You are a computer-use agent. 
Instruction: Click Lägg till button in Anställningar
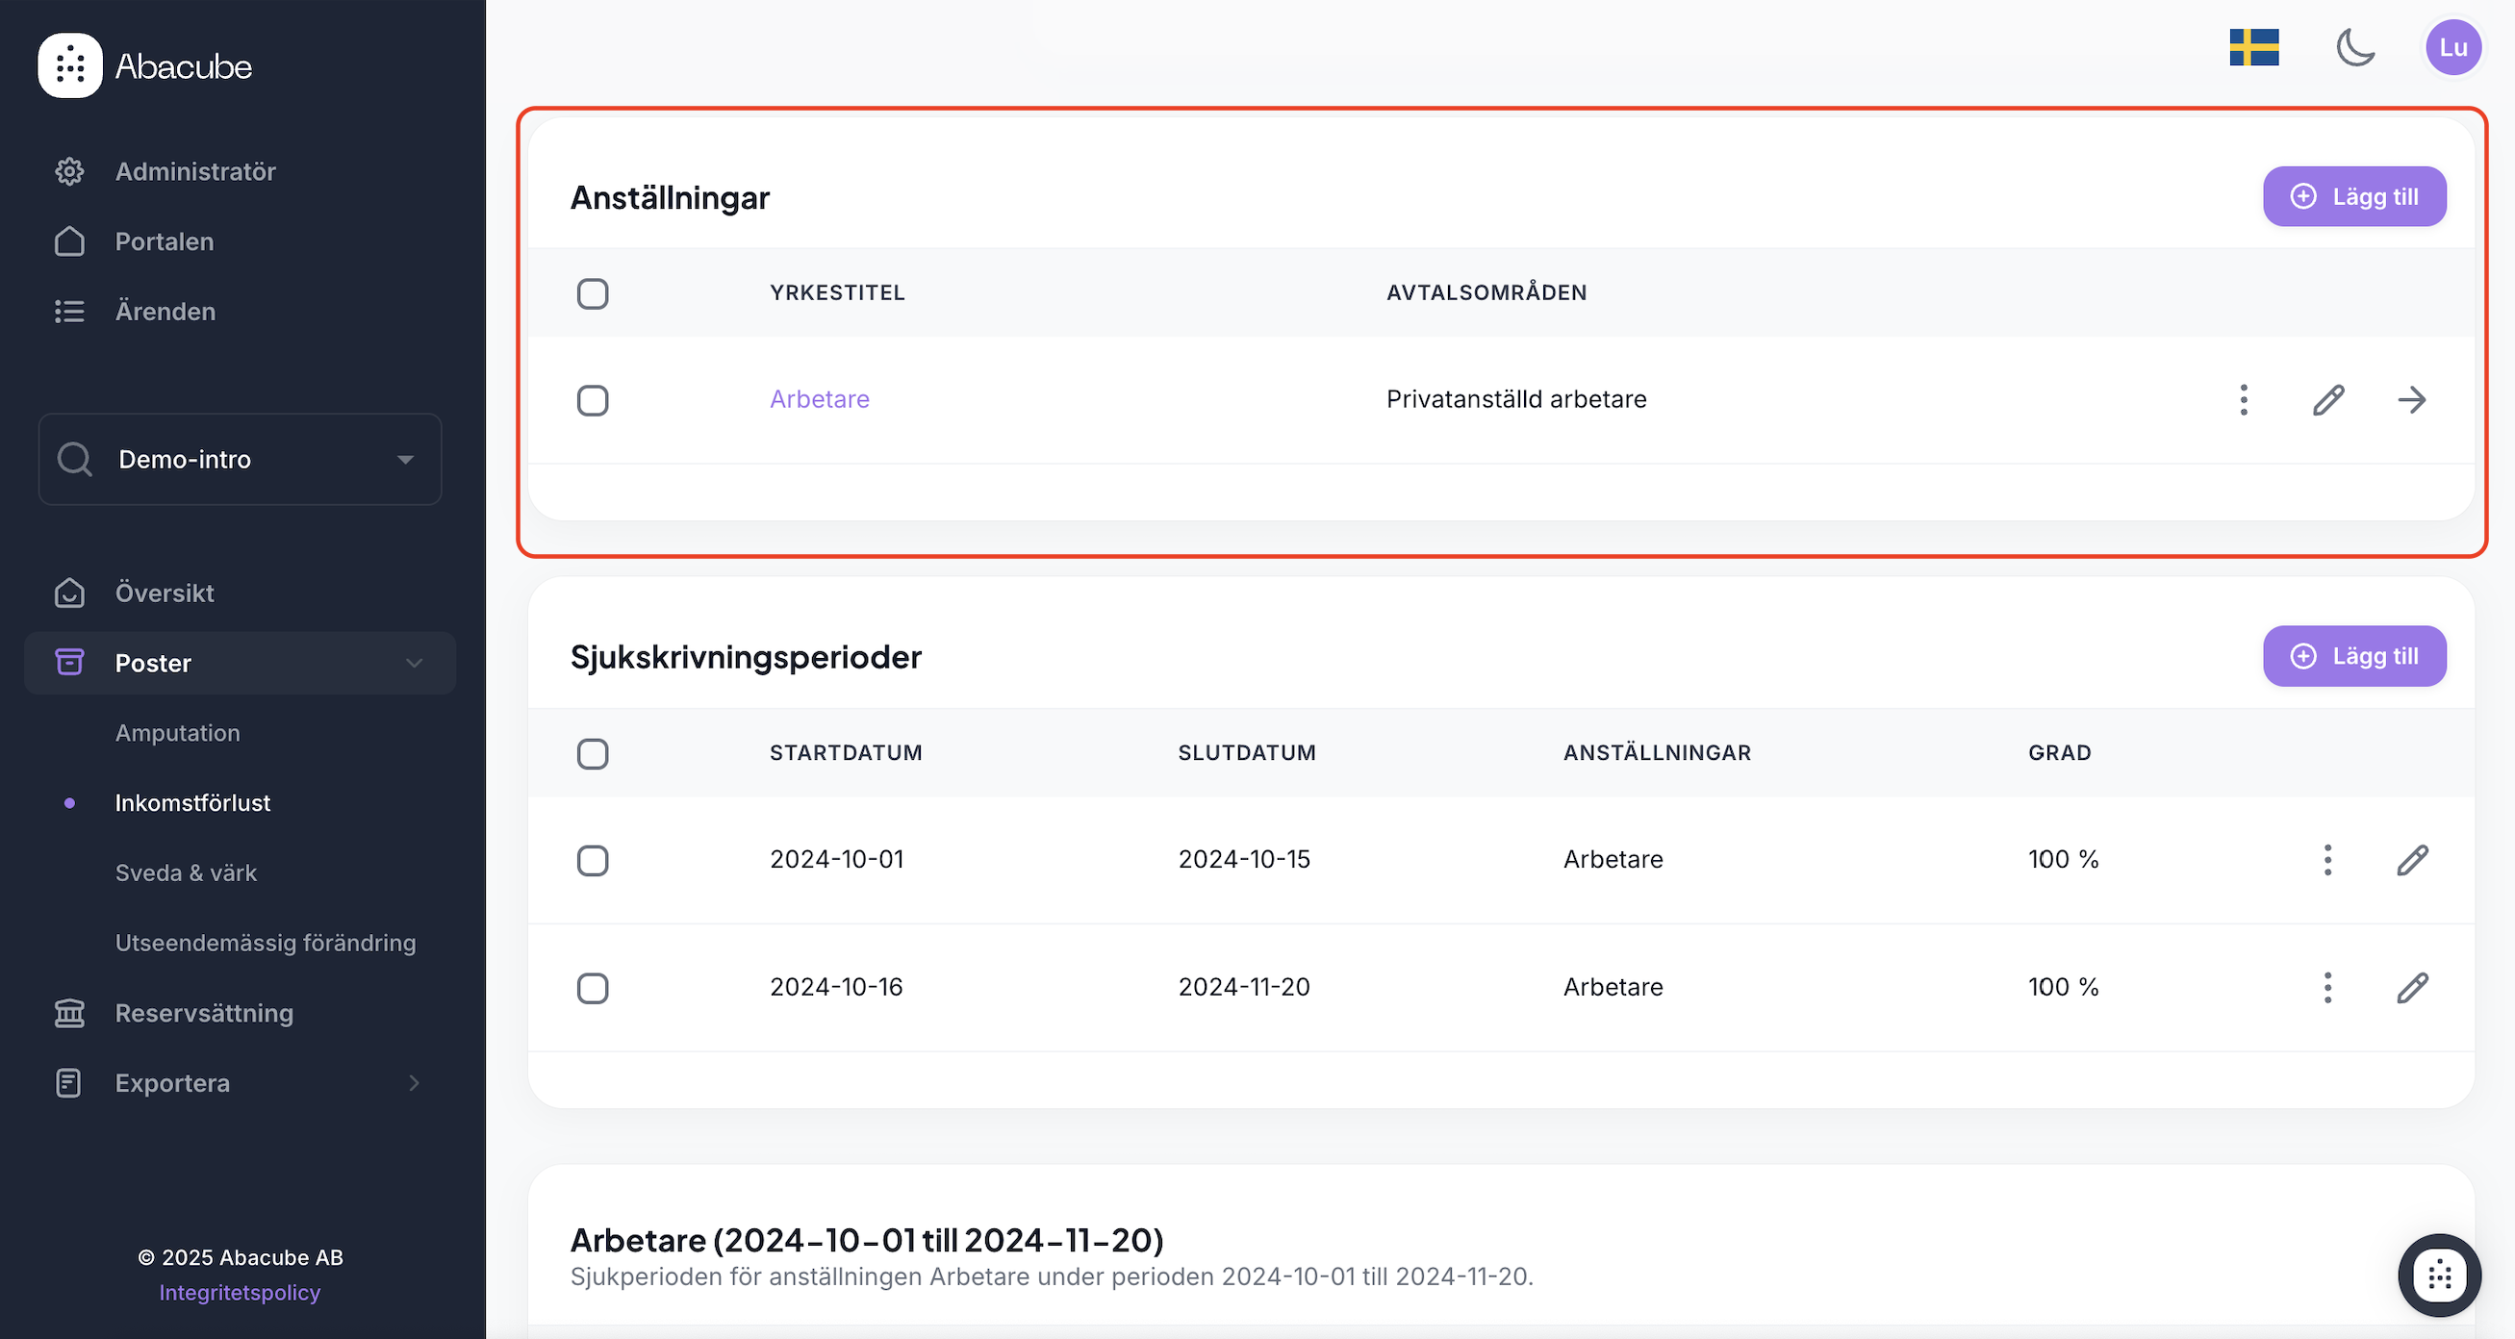2354,196
